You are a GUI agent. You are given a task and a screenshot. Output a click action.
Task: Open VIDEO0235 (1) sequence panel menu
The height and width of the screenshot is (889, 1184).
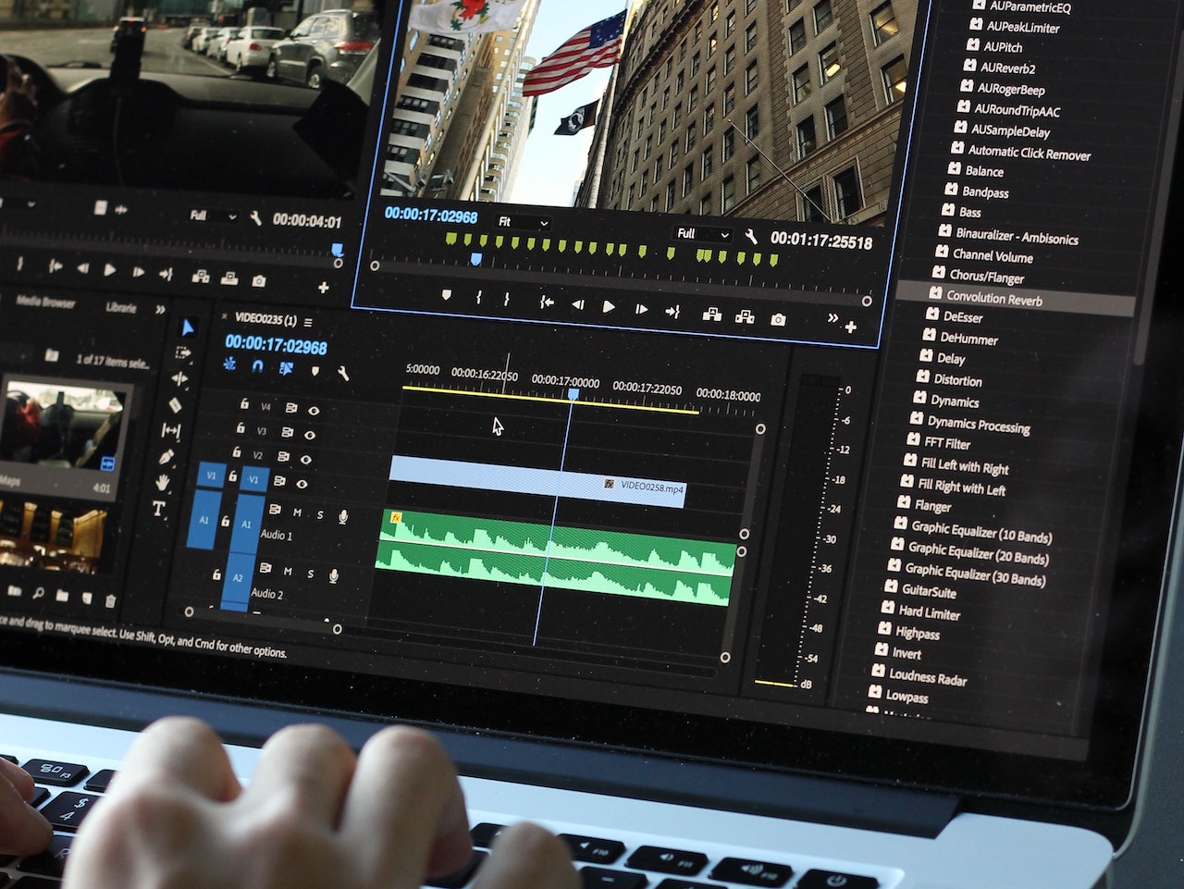click(x=308, y=322)
